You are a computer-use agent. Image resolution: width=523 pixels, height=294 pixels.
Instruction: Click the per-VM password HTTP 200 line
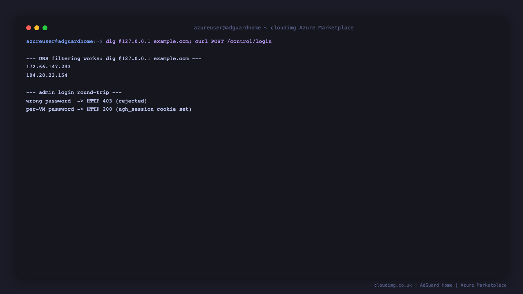tap(109, 109)
